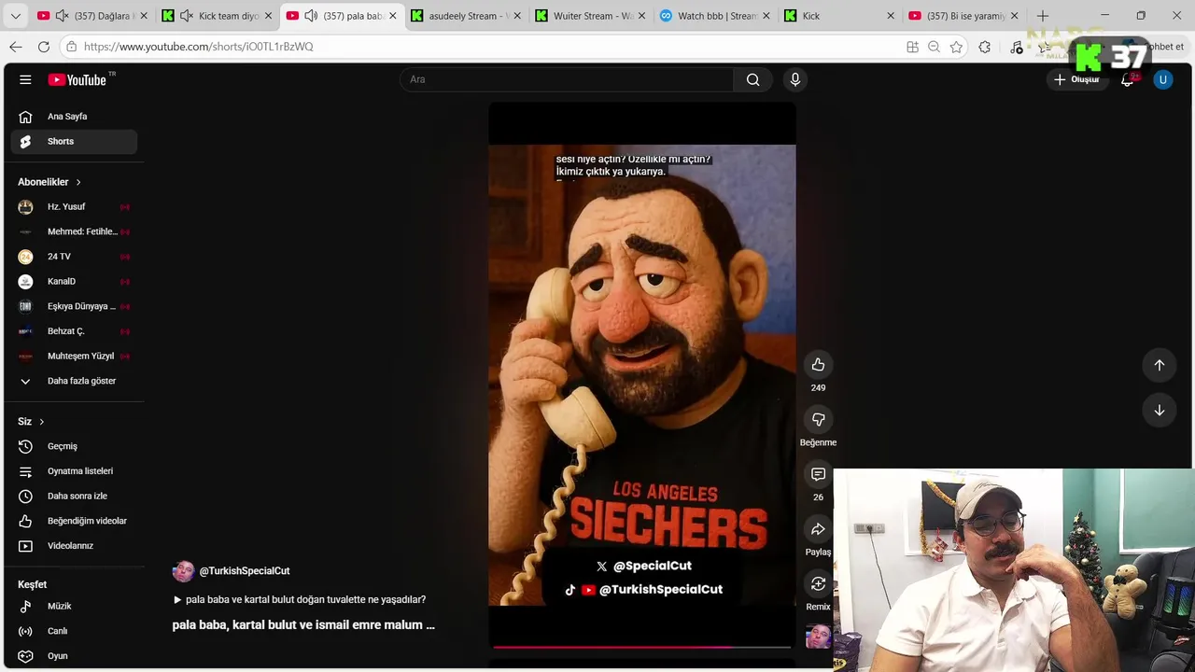
Task: Click the Oluştur create button
Action: [1076, 79]
